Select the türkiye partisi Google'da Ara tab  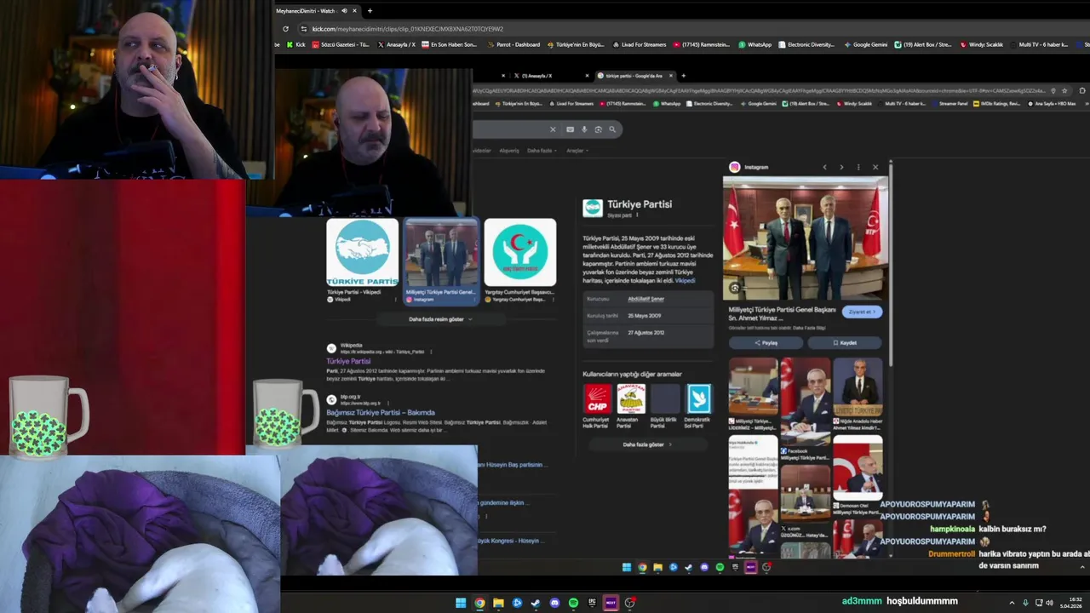point(632,76)
